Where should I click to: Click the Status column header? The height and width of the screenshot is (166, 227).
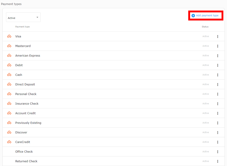click(205, 27)
